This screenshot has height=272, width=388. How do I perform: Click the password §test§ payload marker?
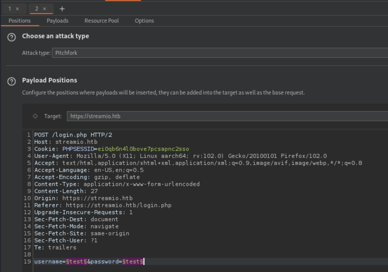coord(133,261)
